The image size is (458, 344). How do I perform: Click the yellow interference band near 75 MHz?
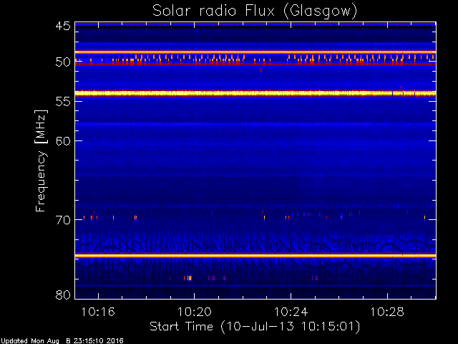point(255,256)
